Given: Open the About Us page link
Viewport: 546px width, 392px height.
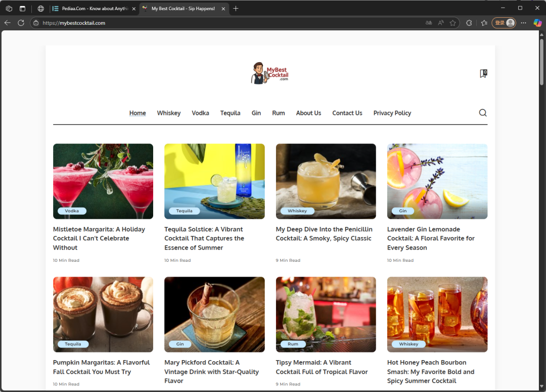Looking at the screenshot, I should tap(308, 113).
